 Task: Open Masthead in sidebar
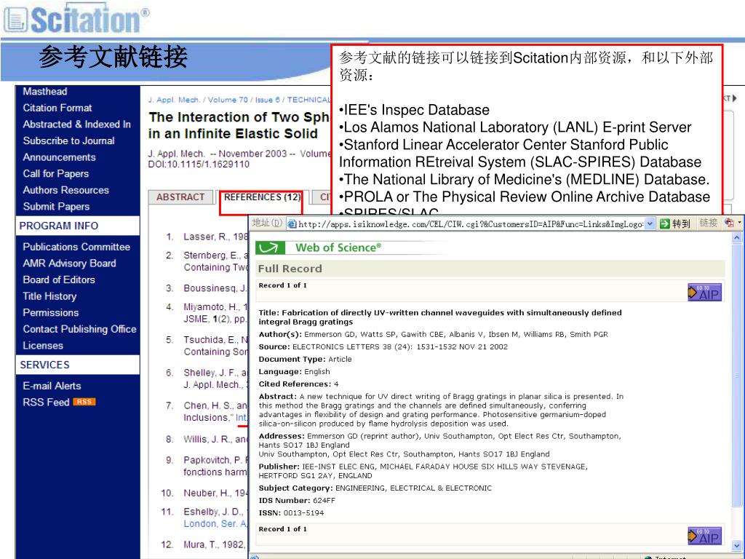45,91
